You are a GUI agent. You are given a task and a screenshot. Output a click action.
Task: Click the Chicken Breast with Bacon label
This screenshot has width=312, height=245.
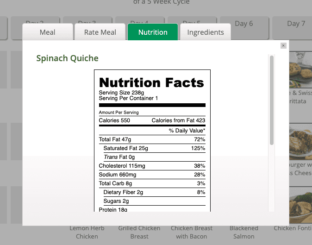[192, 232]
